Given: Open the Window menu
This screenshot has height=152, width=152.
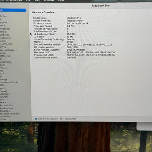Looking at the screenshot, I should pos(49,0).
